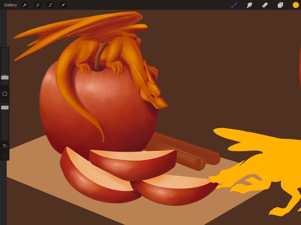Choose the Eraser tool

pyautogui.click(x=265, y=5)
